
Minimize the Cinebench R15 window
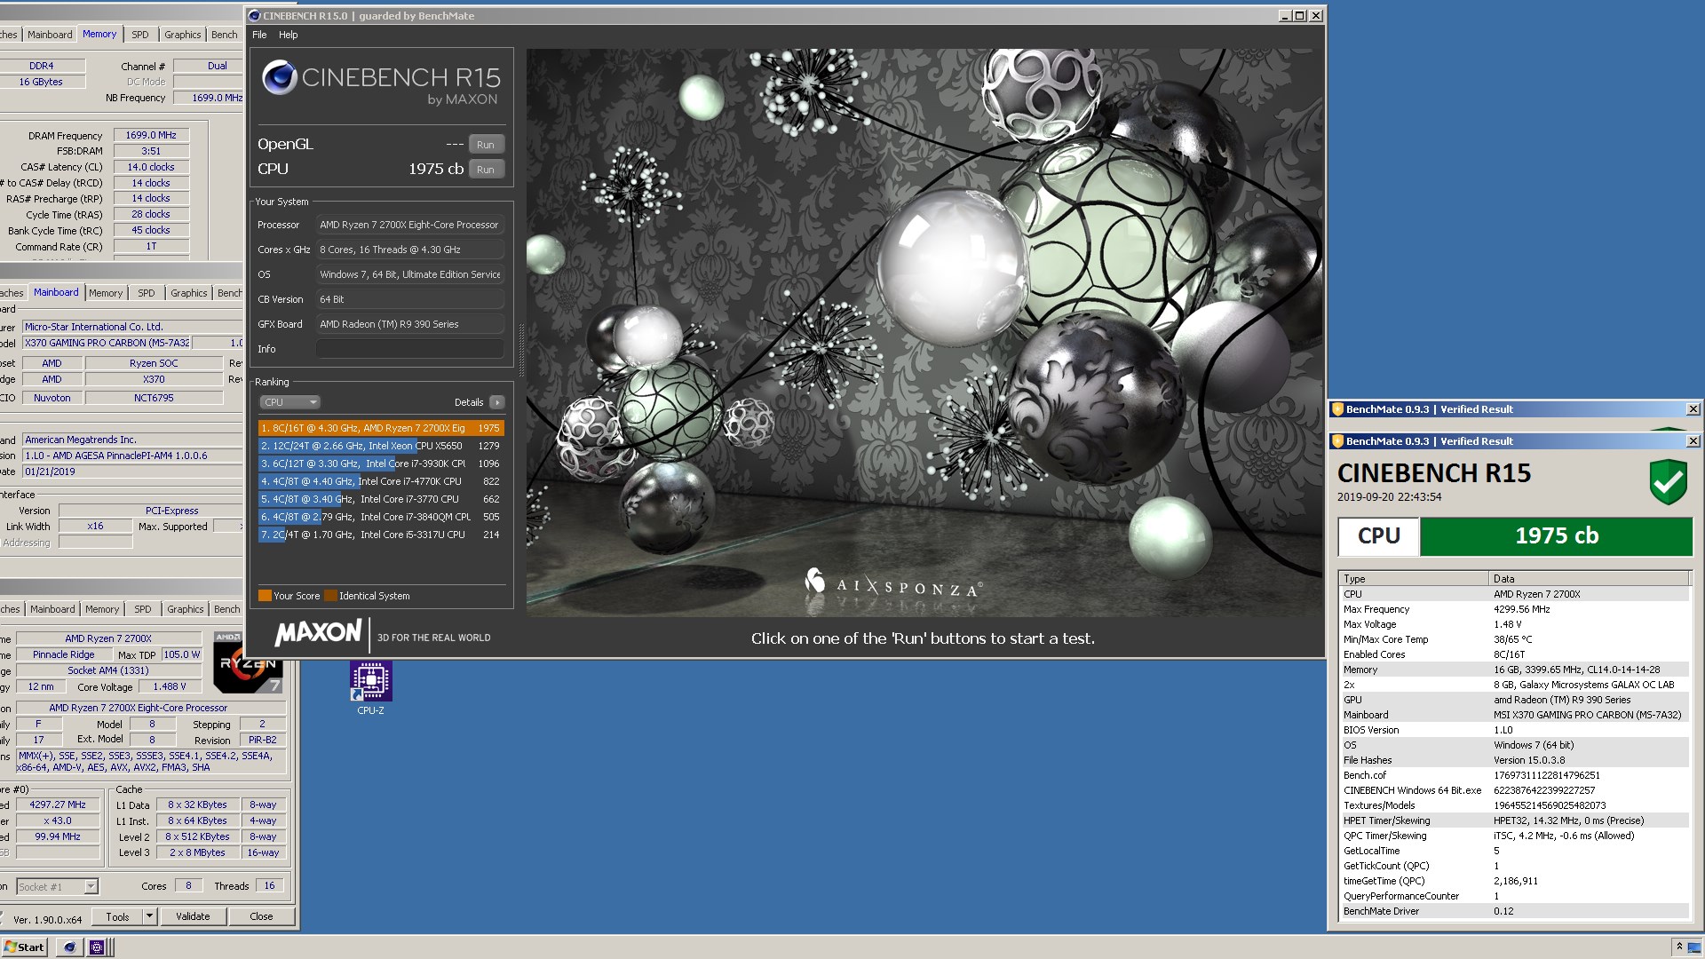(1285, 16)
